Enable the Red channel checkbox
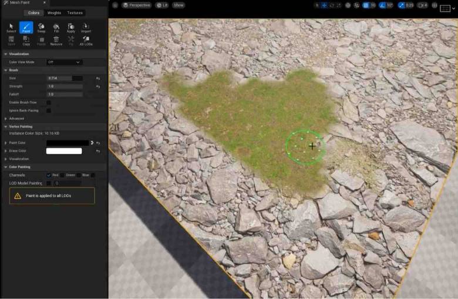Viewport: 458px width, 299px height. pyautogui.click(x=49, y=175)
